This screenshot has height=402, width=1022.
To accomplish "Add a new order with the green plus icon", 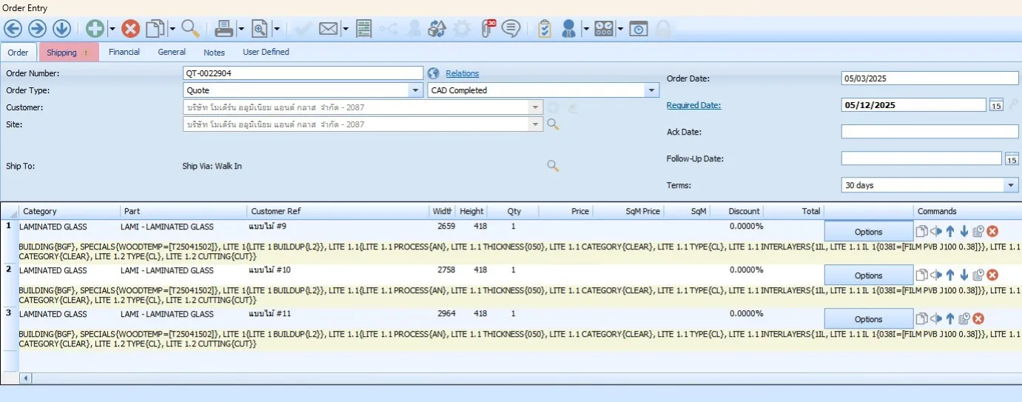I will [95, 29].
